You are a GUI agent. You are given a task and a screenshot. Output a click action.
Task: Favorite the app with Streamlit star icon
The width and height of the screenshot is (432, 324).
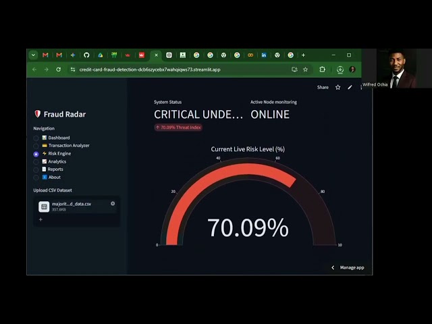337,87
